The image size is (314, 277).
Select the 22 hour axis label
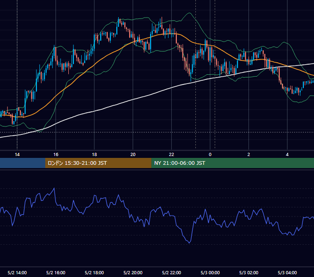(171, 155)
